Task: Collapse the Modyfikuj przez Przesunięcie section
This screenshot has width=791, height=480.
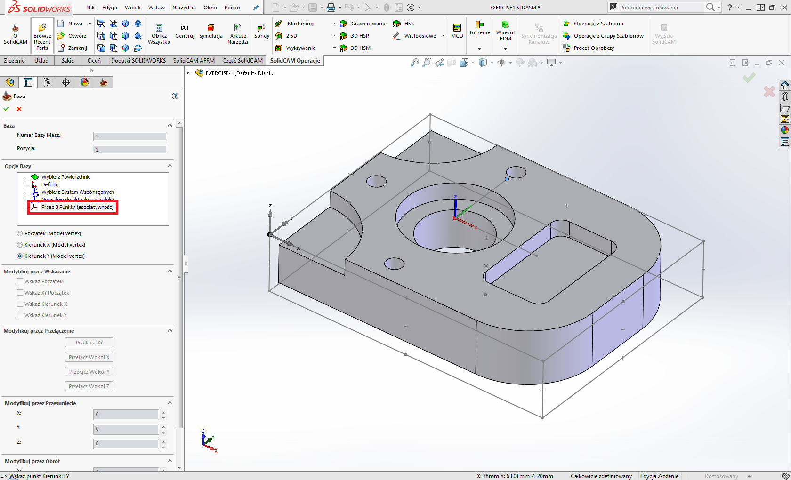Action: [x=169, y=403]
